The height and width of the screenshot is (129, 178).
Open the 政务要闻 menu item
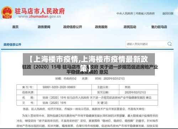pos(44,27)
